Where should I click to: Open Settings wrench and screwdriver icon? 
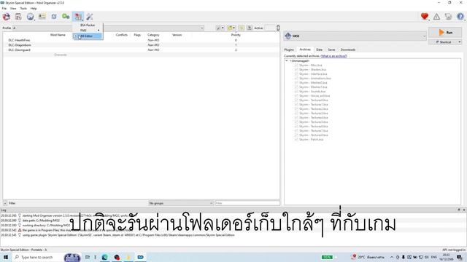click(90, 17)
